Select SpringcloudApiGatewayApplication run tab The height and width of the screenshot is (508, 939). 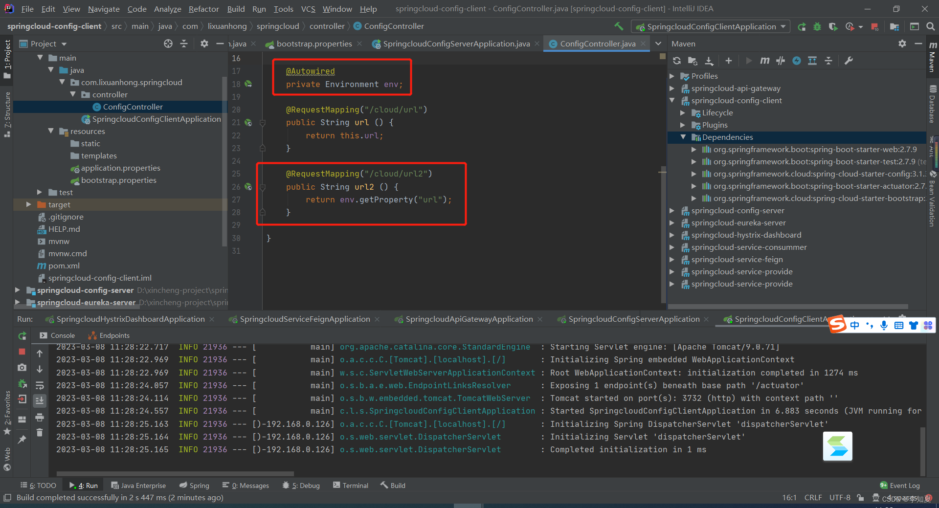[469, 319]
